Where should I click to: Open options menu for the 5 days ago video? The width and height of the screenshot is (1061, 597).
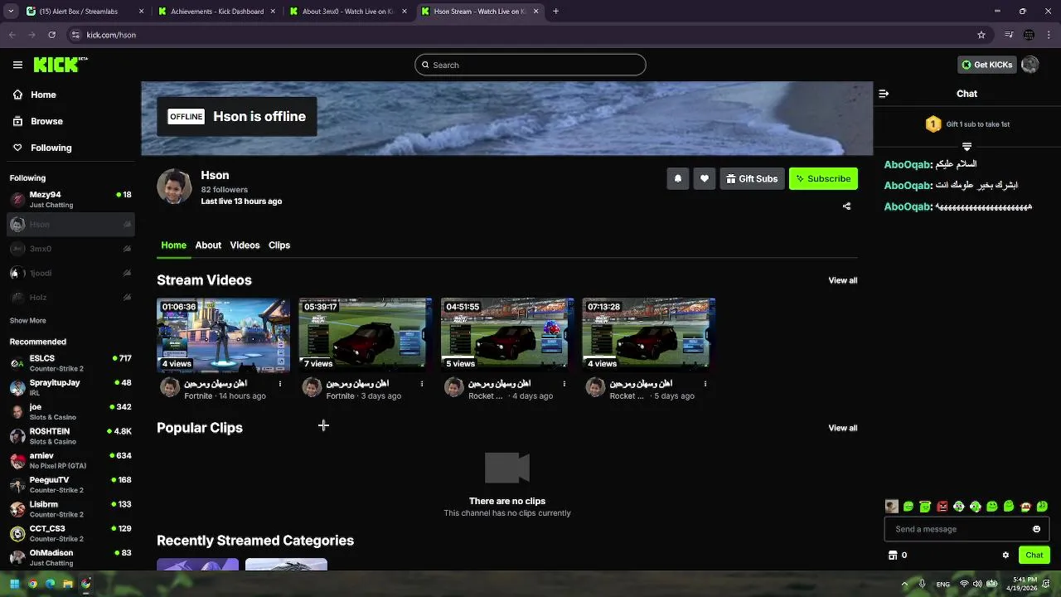click(705, 384)
